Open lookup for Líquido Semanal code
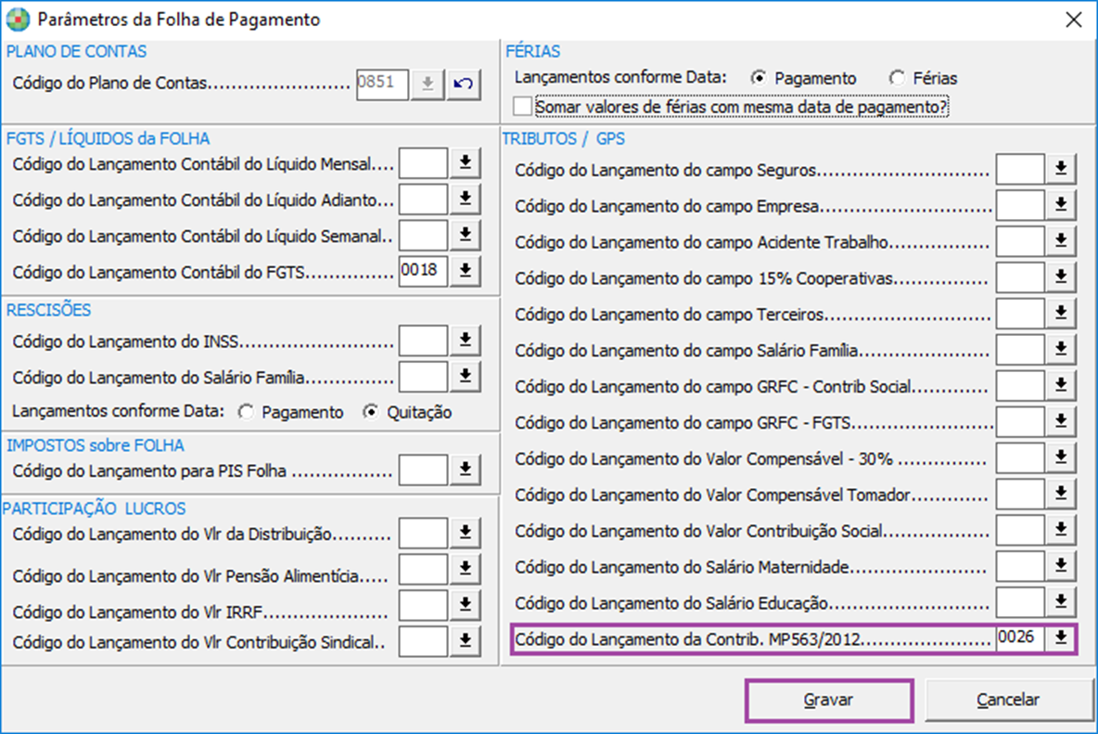The image size is (1098, 734). pyautogui.click(x=465, y=236)
